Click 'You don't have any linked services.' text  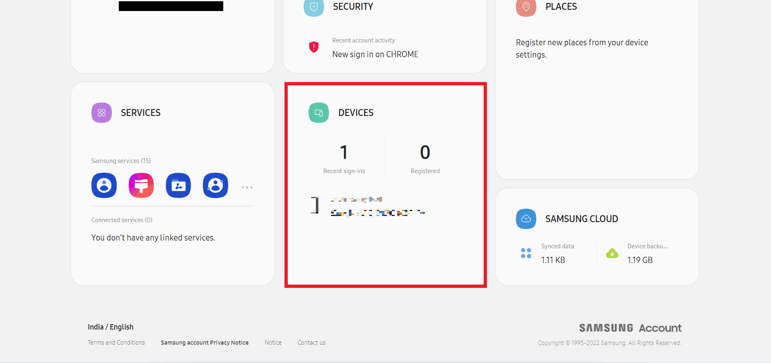153,238
